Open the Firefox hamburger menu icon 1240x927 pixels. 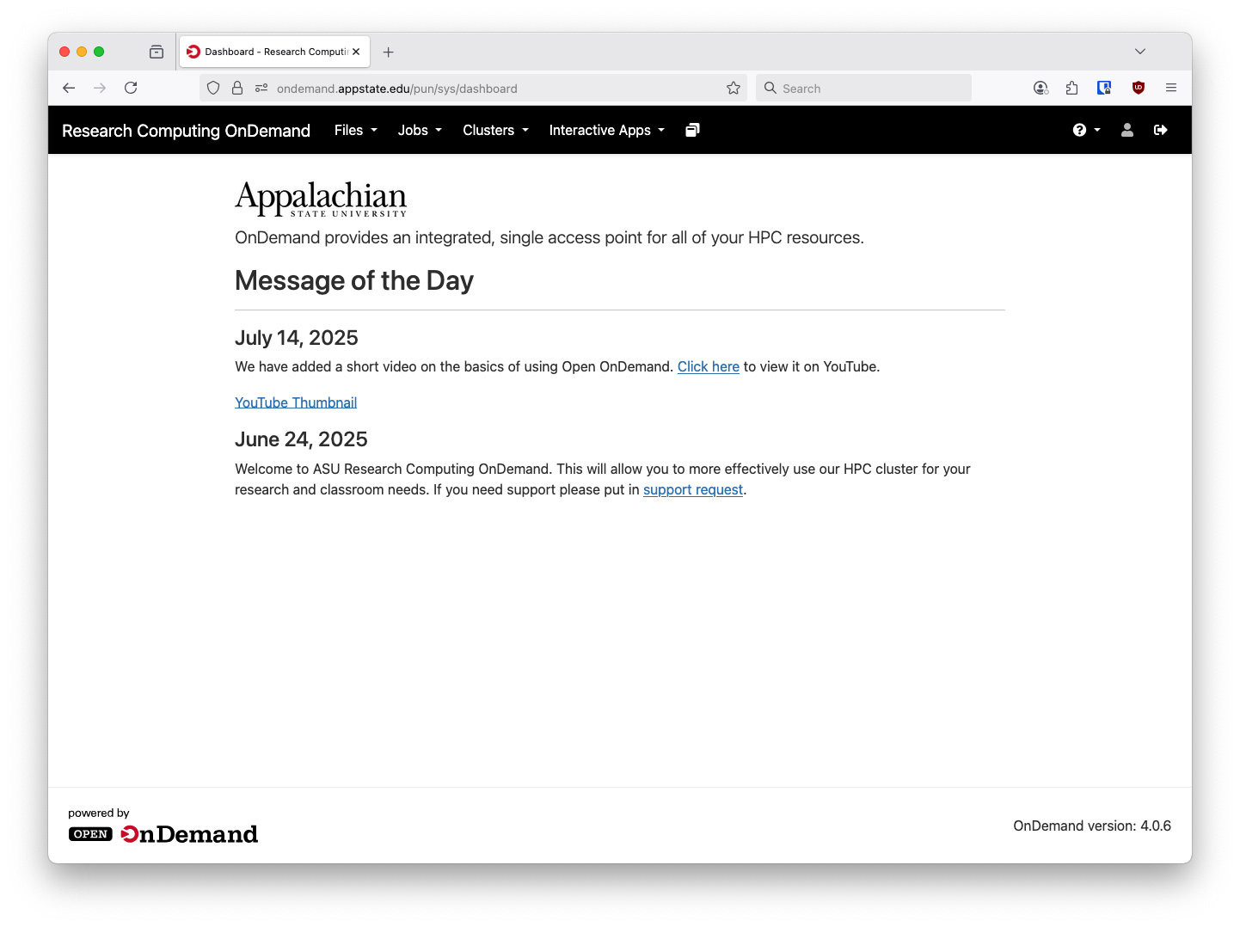[1171, 88]
